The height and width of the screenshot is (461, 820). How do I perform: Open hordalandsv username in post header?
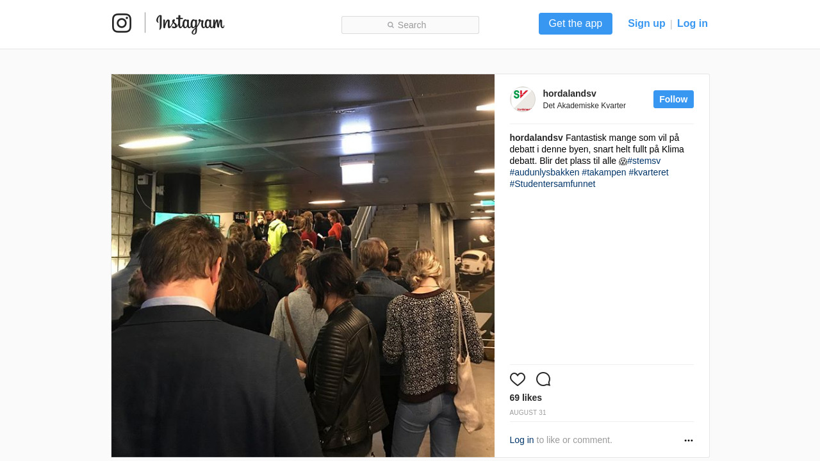point(570,93)
